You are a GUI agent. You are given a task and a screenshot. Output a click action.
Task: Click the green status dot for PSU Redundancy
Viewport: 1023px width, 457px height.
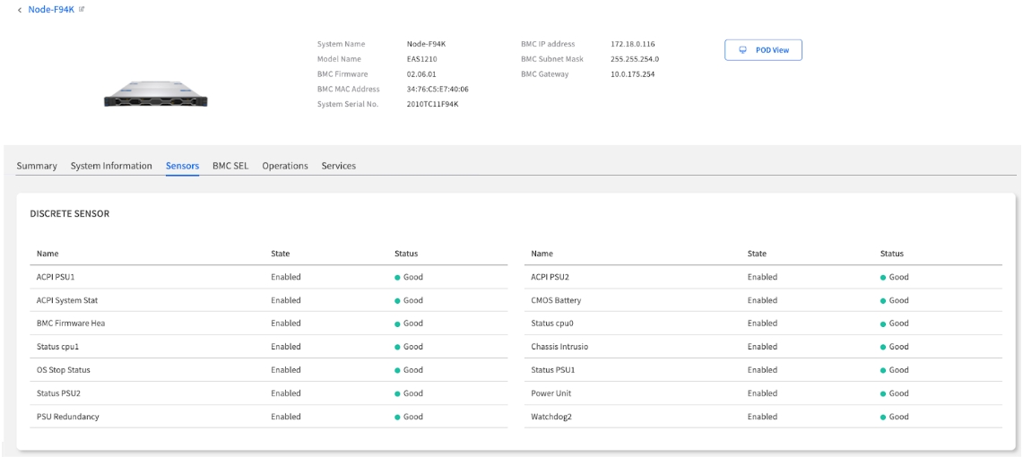tap(398, 417)
